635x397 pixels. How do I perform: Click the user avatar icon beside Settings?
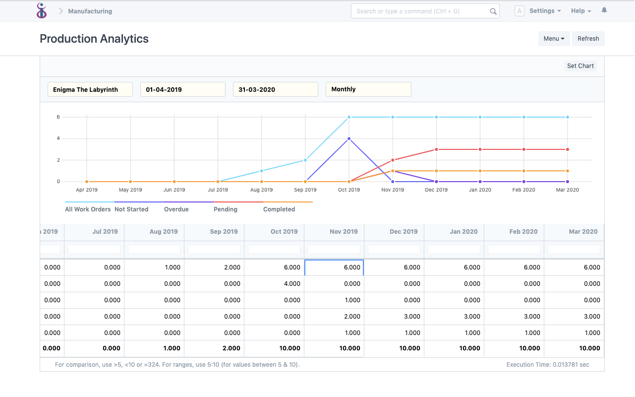pyautogui.click(x=519, y=10)
